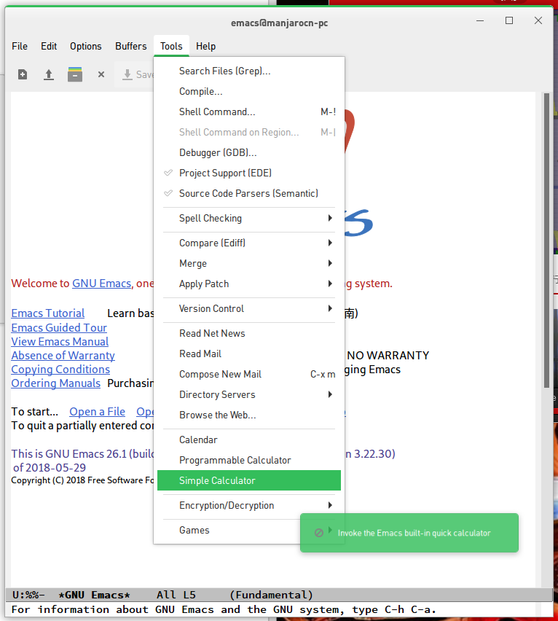
Task: Toggle Project Support (EDE) checkbox
Action: pos(249,173)
